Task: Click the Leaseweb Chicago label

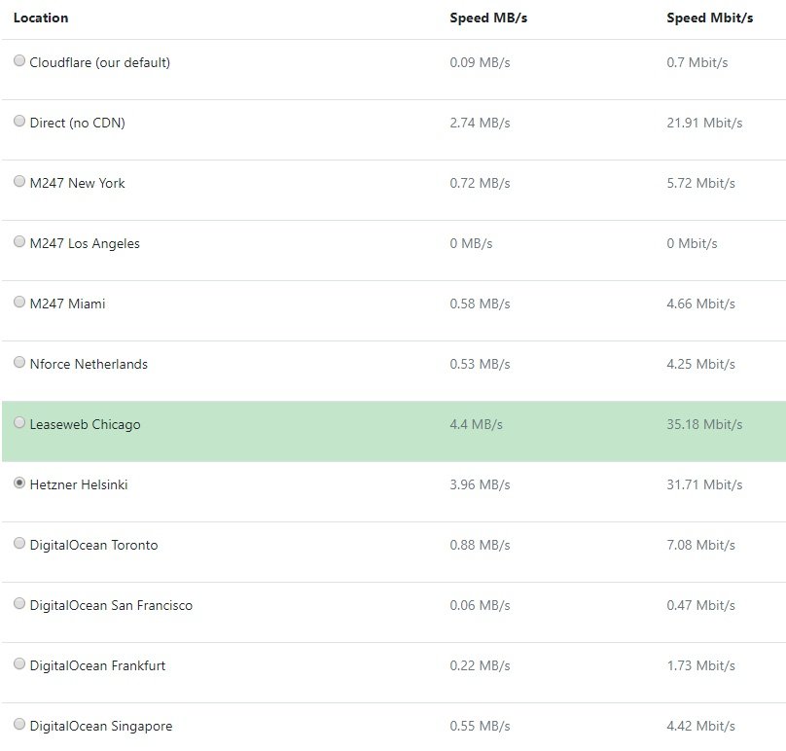Action: coord(86,425)
